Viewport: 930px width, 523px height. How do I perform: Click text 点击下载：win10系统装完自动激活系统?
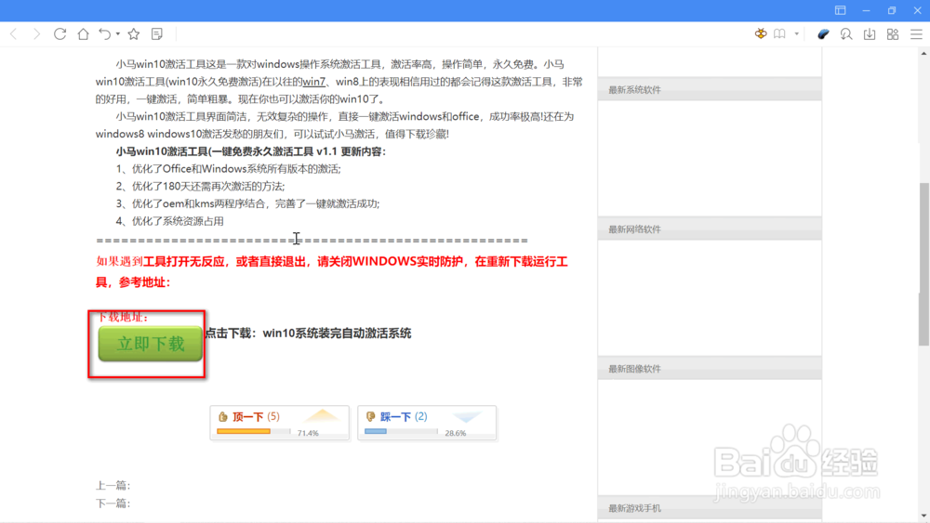click(x=308, y=333)
